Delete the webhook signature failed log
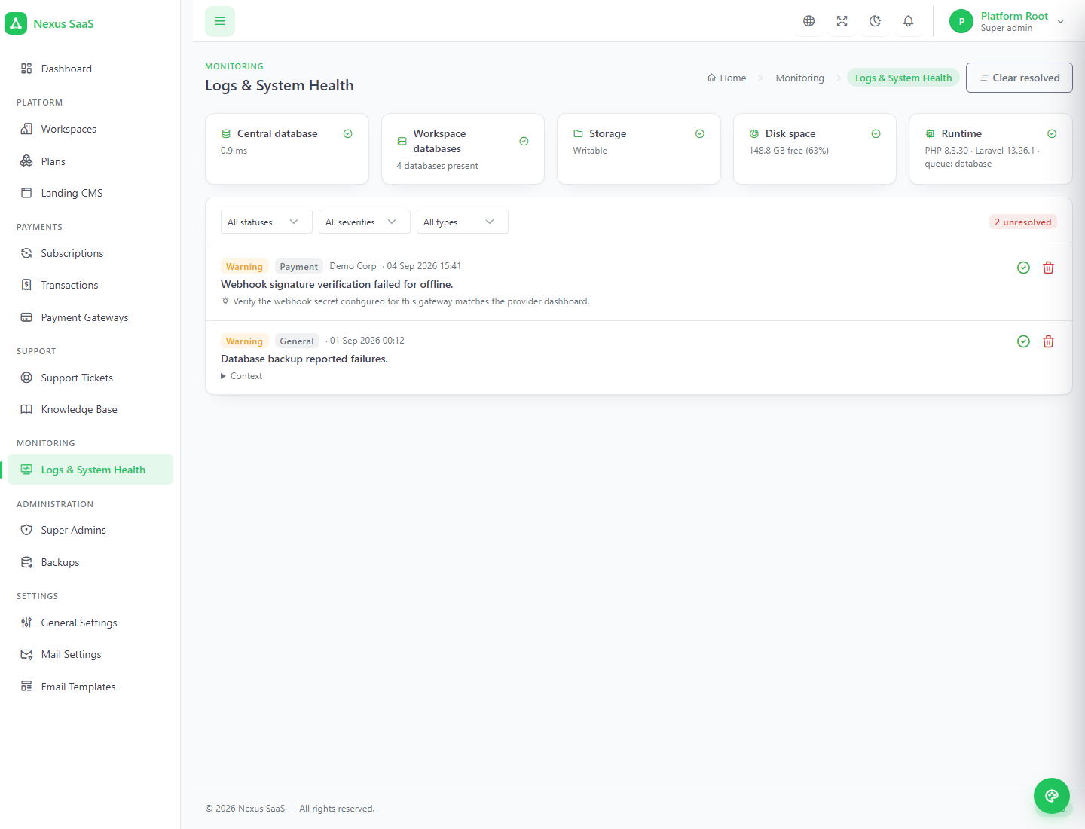Viewport: 1085px width, 829px height. pyautogui.click(x=1048, y=268)
